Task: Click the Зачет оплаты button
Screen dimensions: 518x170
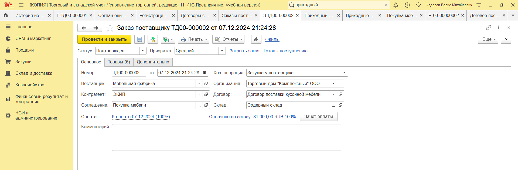Action: point(319,117)
